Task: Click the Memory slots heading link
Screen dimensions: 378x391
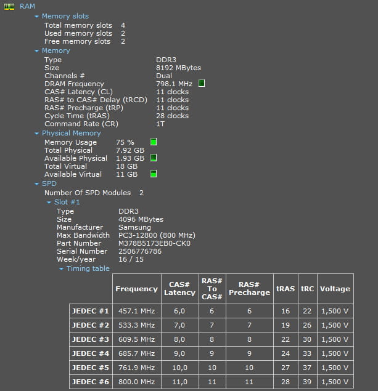Action: pos(65,16)
